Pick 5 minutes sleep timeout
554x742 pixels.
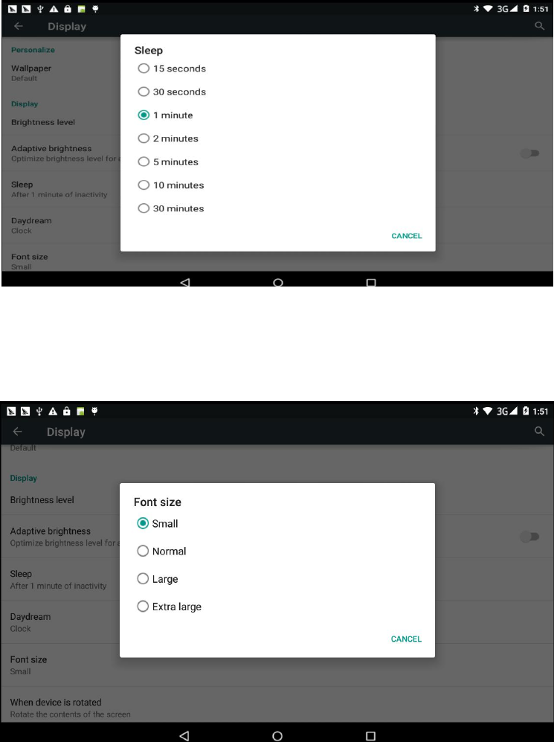tap(168, 161)
